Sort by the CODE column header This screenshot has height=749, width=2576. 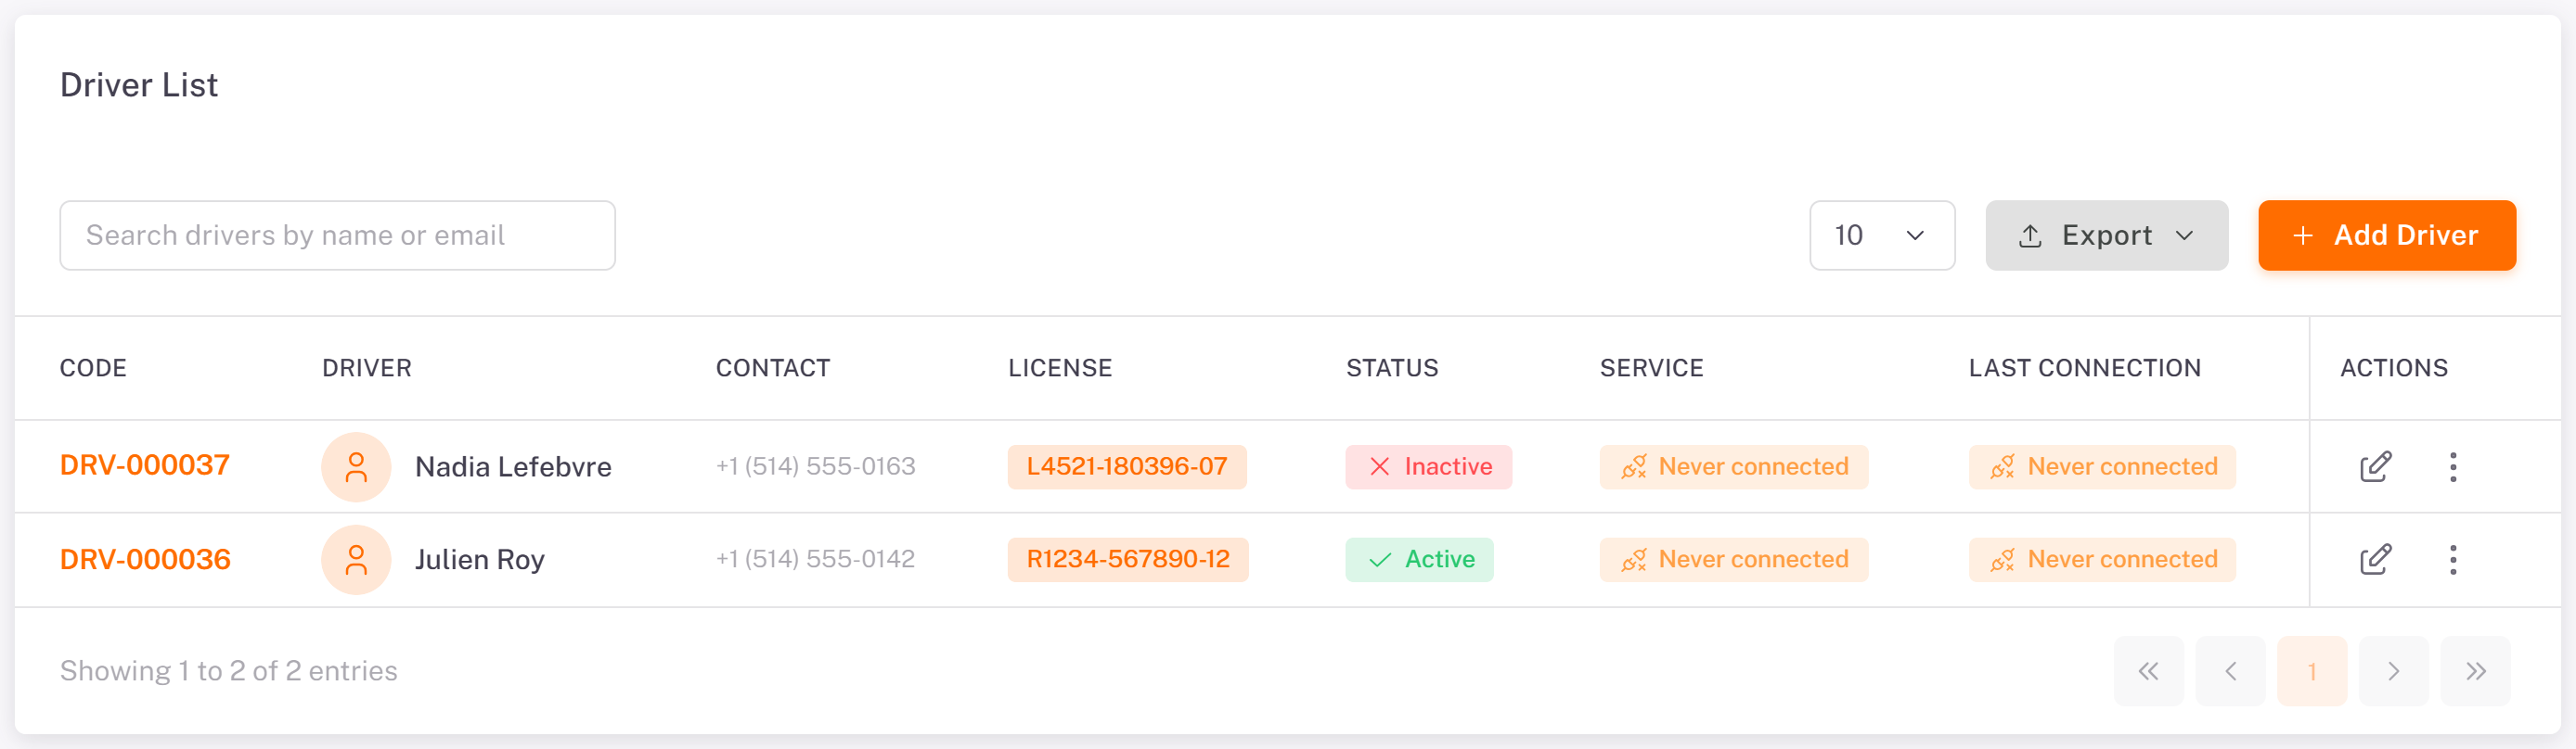click(93, 367)
